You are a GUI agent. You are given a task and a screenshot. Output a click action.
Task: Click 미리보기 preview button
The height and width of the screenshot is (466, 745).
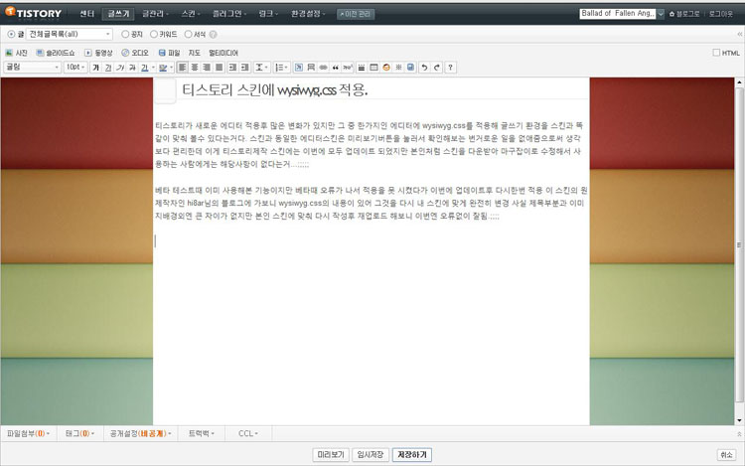click(x=331, y=455)
